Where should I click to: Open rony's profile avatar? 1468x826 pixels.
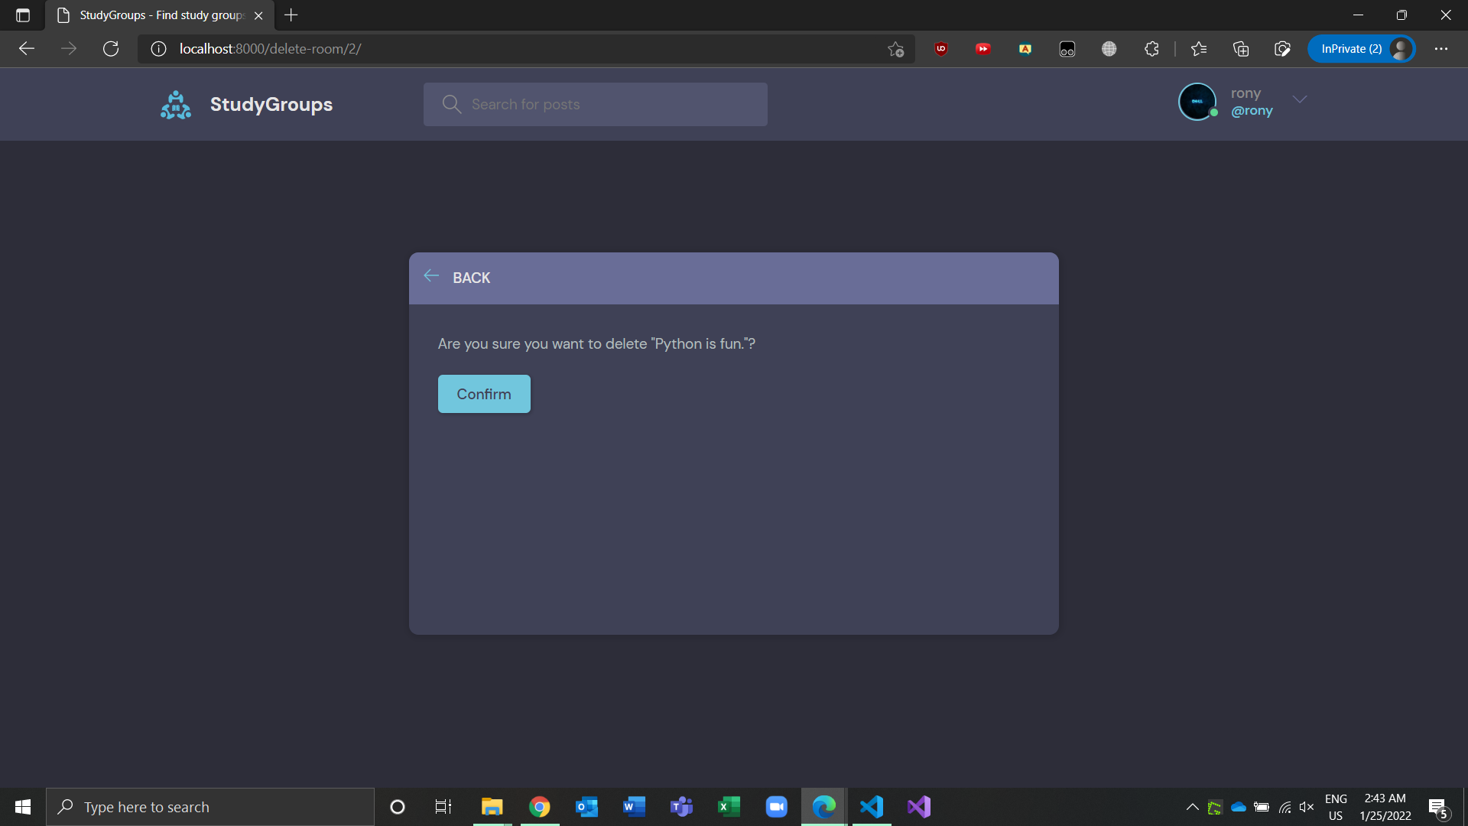click(x=1197, y=102)
